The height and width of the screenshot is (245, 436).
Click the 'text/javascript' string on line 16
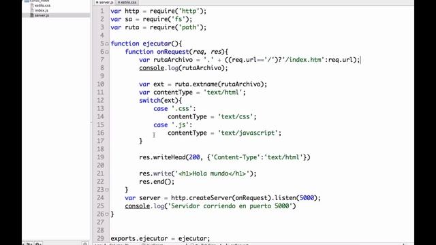[x=248, y=133]
